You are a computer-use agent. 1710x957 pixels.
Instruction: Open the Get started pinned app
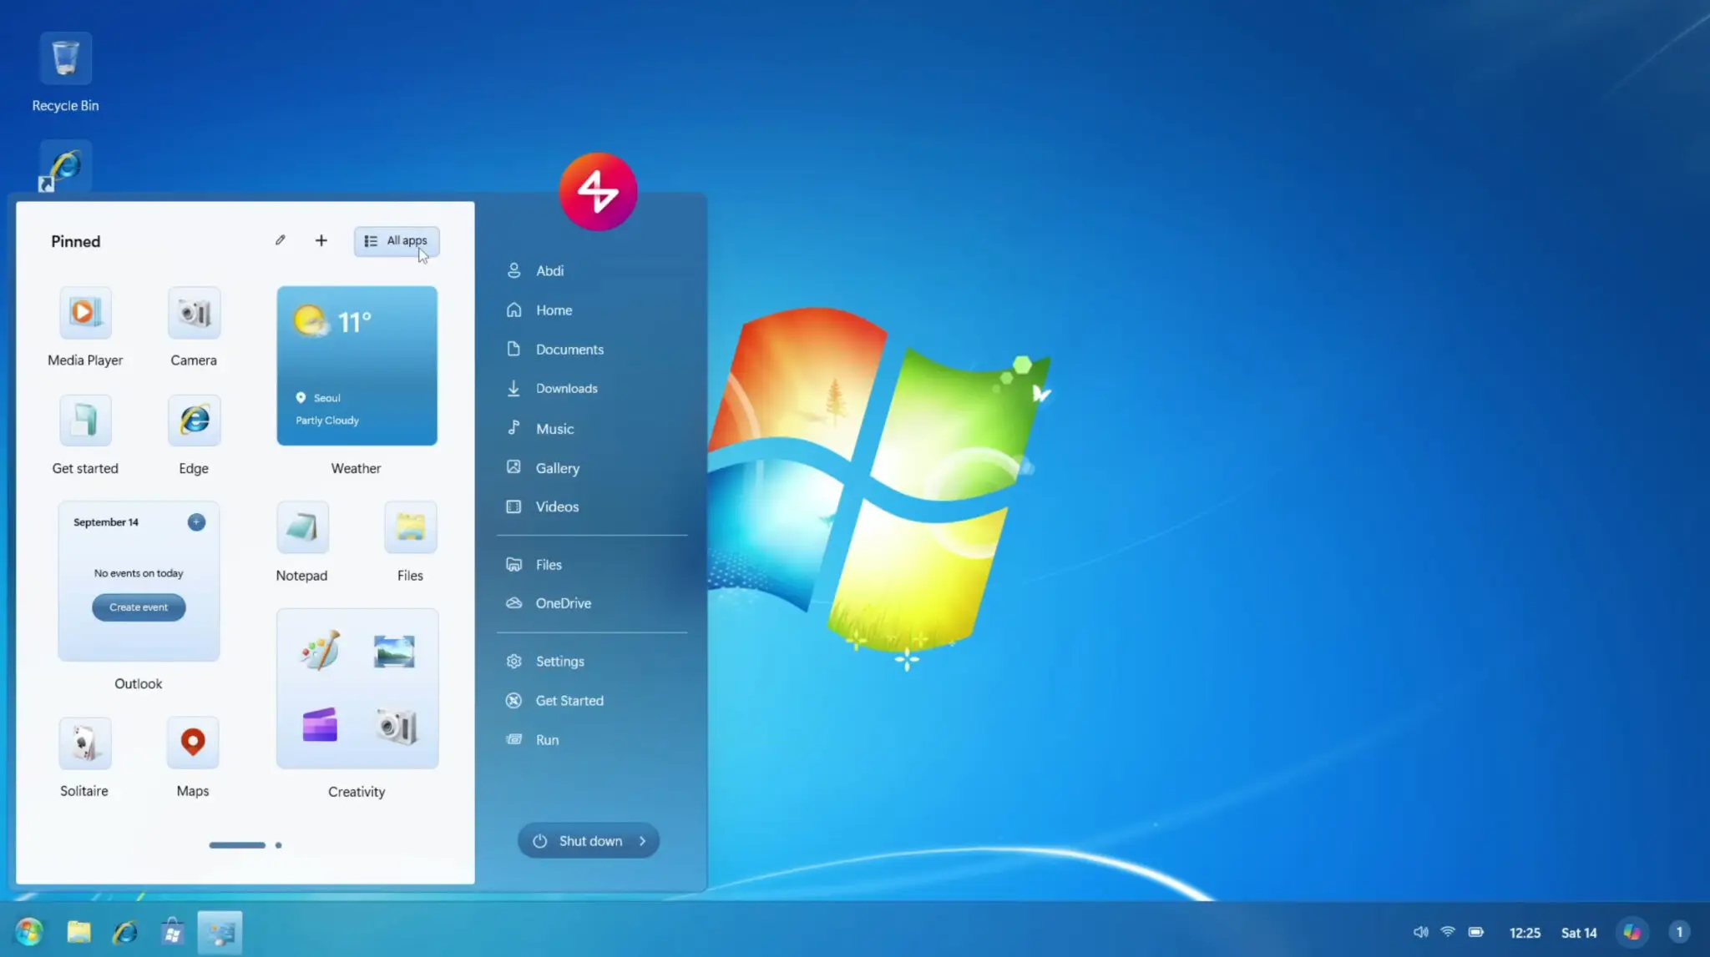pyautogui.click(x=85, y=421)
